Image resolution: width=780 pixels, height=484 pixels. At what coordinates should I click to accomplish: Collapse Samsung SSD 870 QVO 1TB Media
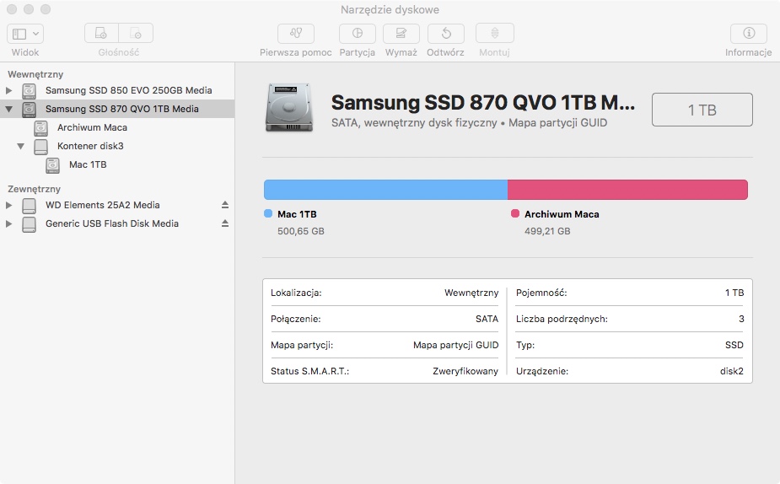[x=8, y=109]
